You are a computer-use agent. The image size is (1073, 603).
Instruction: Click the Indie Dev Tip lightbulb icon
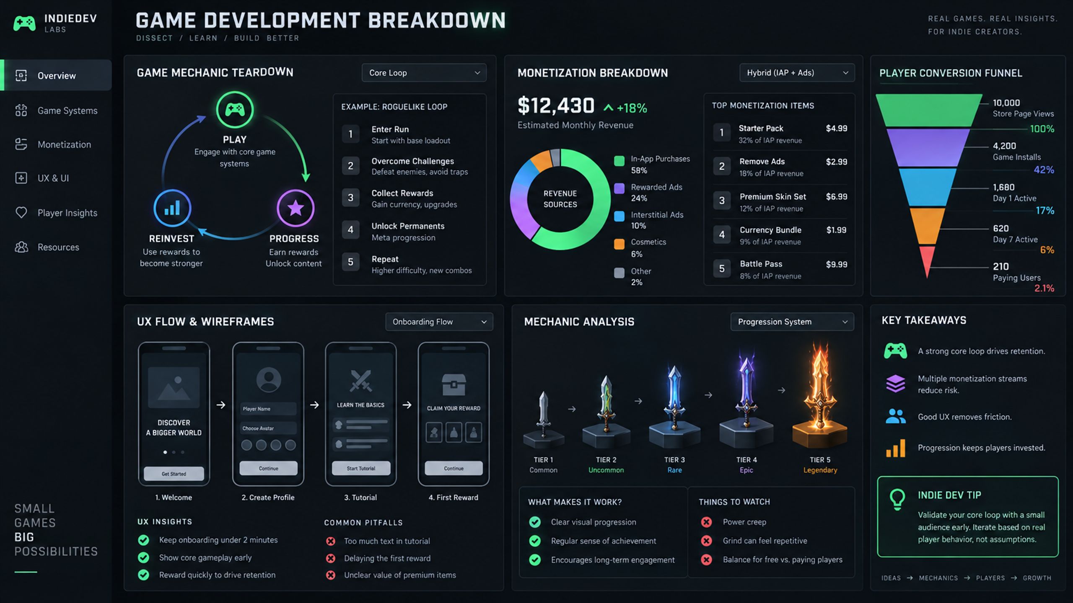[897, 500]
